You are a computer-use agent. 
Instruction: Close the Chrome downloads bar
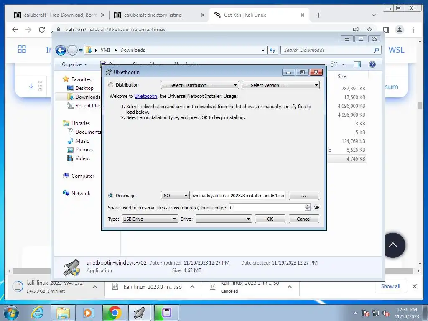point(415,286)
